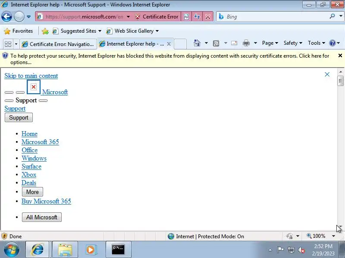Expand the All Microsoft button

tap(42, 217)
